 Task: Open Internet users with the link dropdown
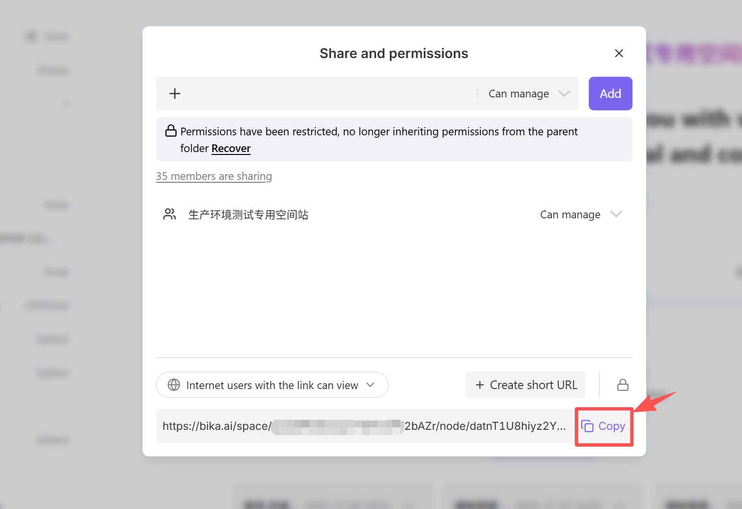coord(272,385)
